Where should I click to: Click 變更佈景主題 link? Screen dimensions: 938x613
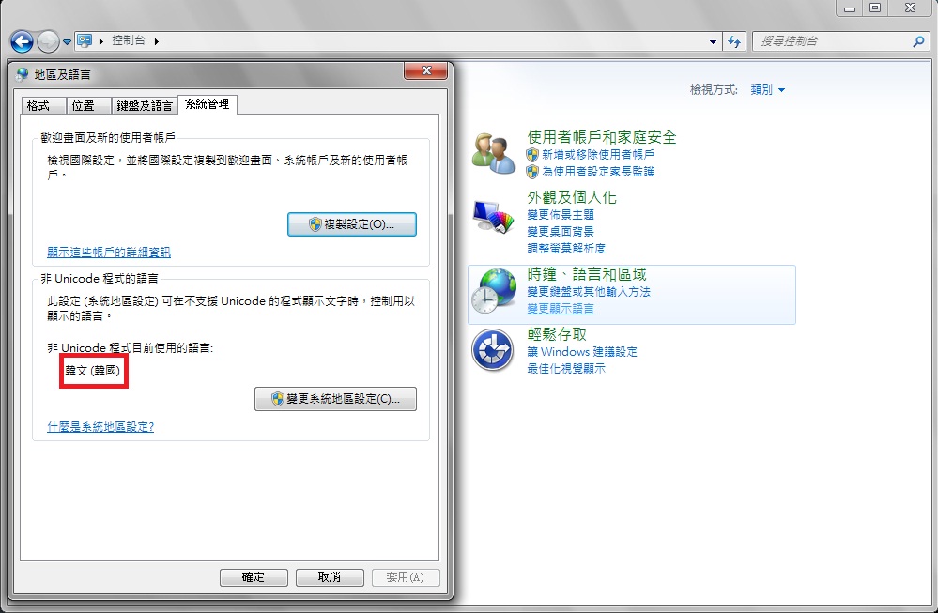[560, 215]
